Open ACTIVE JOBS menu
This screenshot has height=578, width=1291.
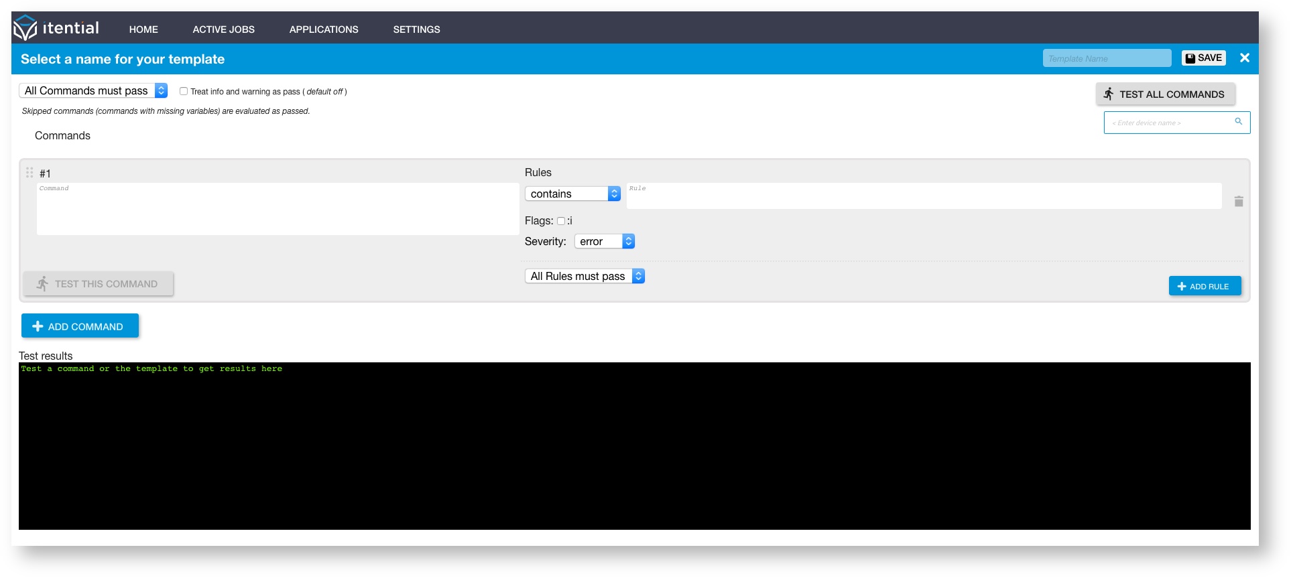[x=223, y=29]
